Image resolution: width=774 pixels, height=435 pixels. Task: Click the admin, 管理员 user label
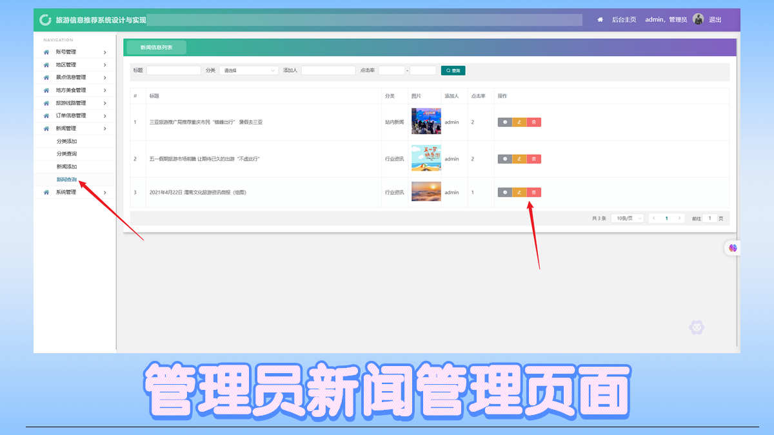click(x=666, y=20)
